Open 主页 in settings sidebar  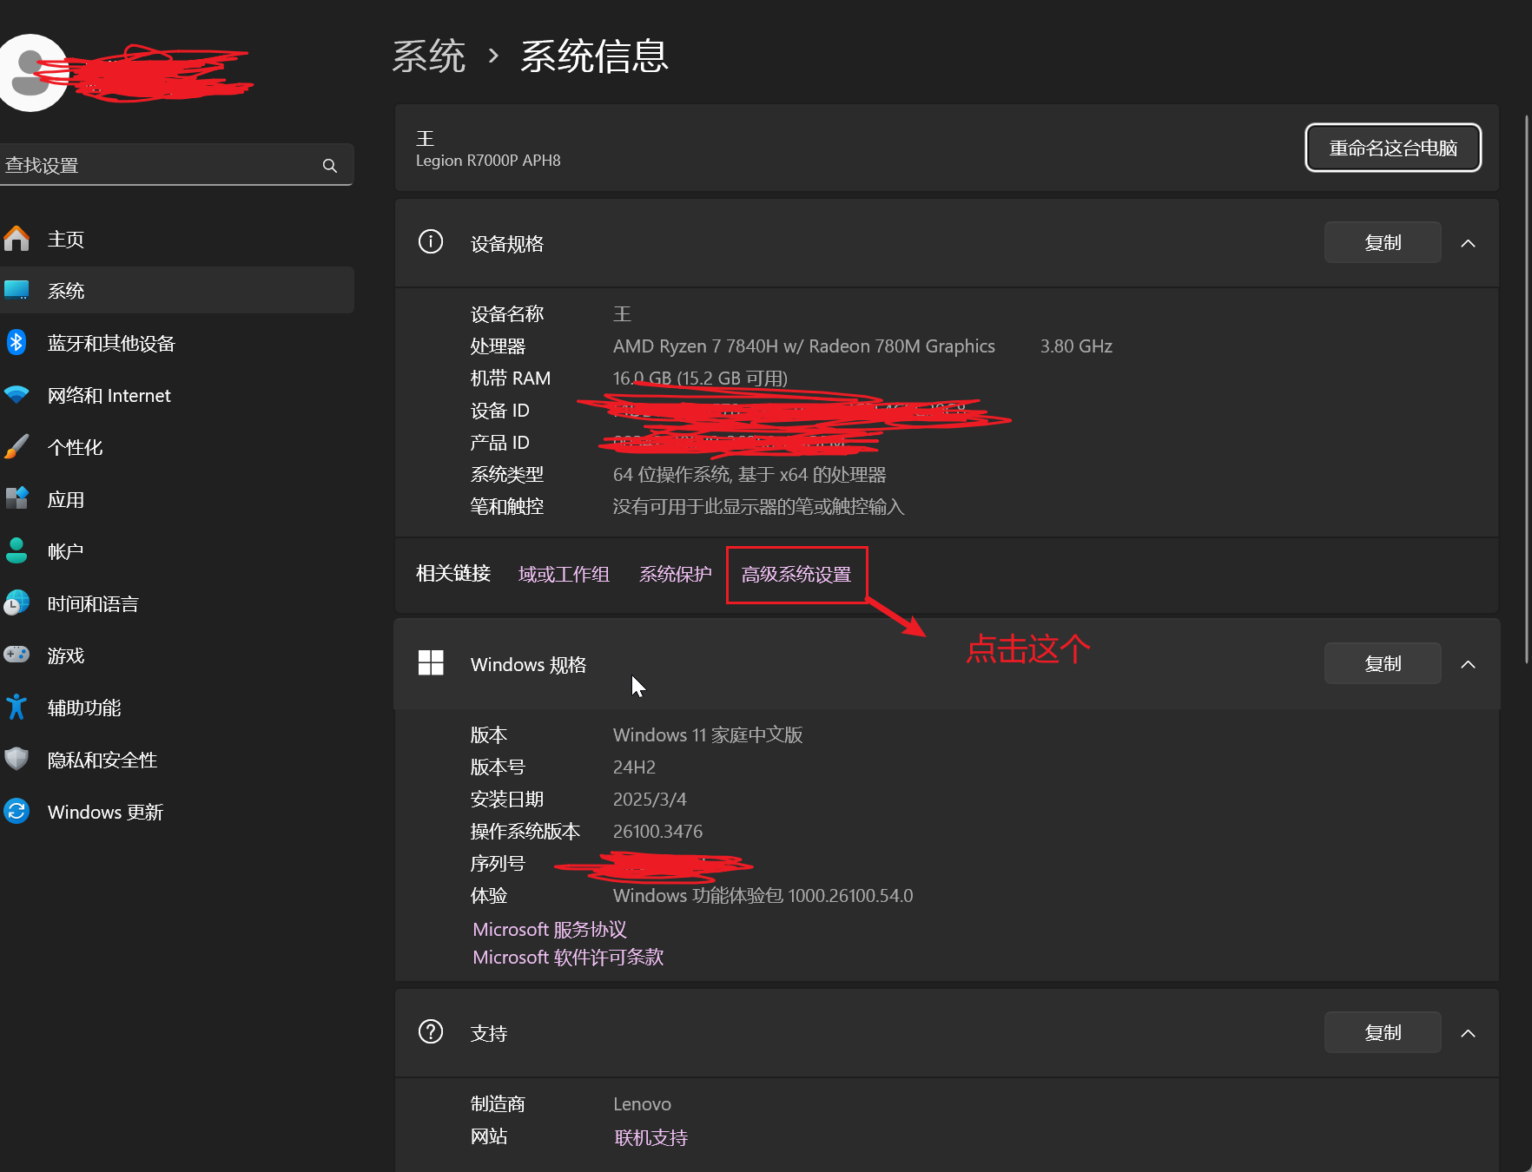pyautogui.click(x=177, y=239)
